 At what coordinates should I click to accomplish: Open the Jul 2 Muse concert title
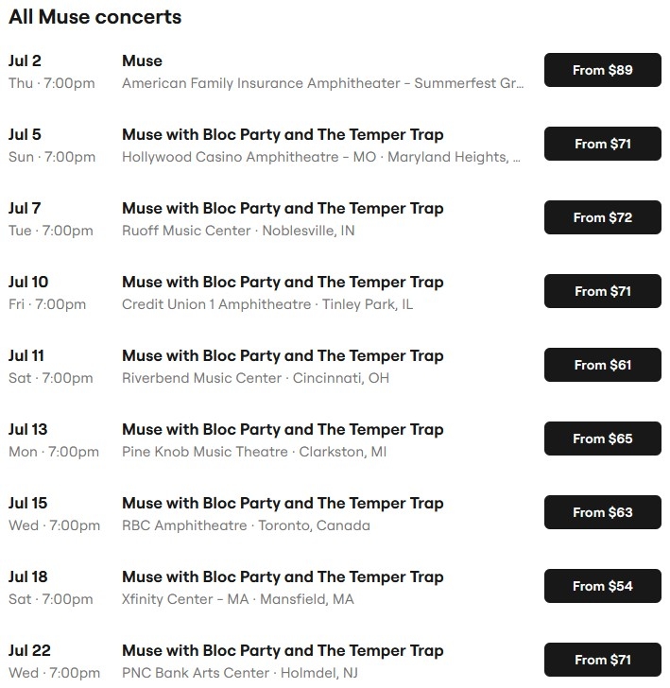pyautogui.click(x=142, y=60)
